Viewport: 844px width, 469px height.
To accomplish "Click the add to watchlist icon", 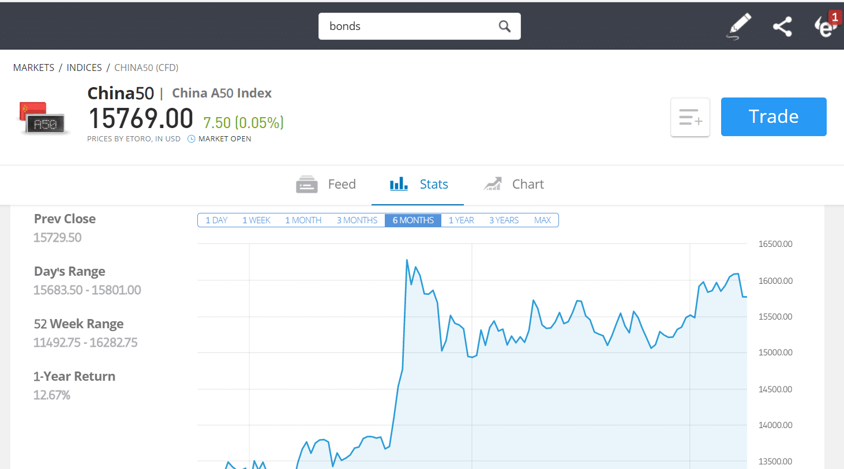I will (690, 117).
